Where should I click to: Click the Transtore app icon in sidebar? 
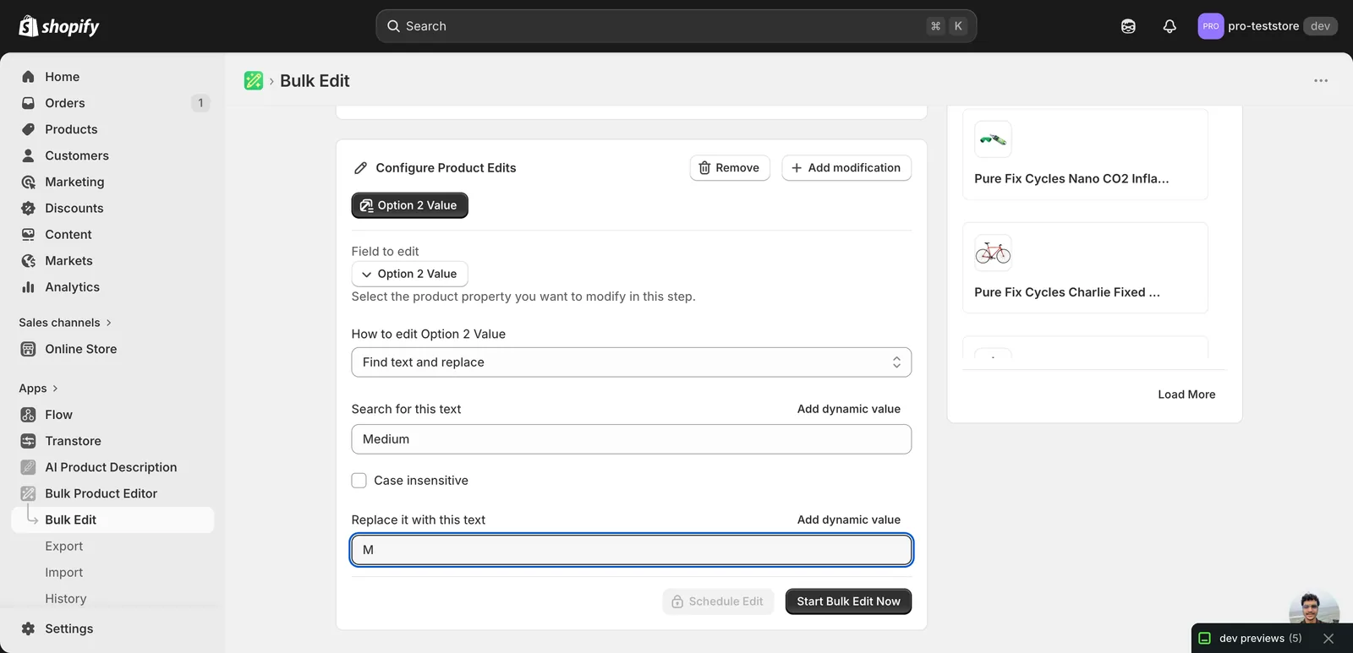point(28,441)
